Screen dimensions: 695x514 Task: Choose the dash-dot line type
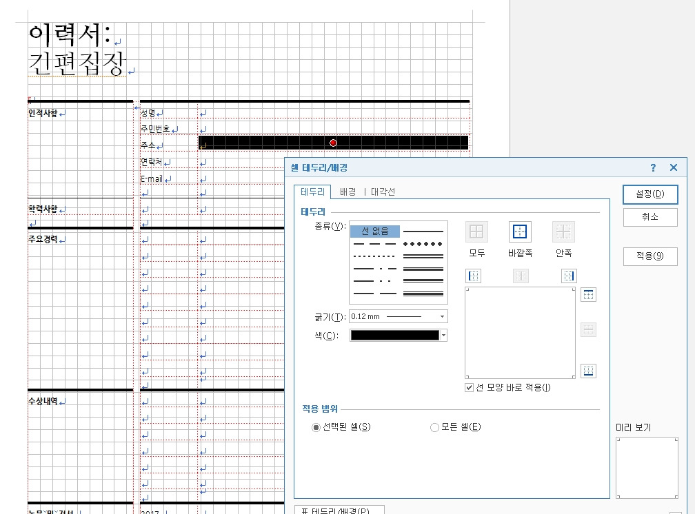375,269
